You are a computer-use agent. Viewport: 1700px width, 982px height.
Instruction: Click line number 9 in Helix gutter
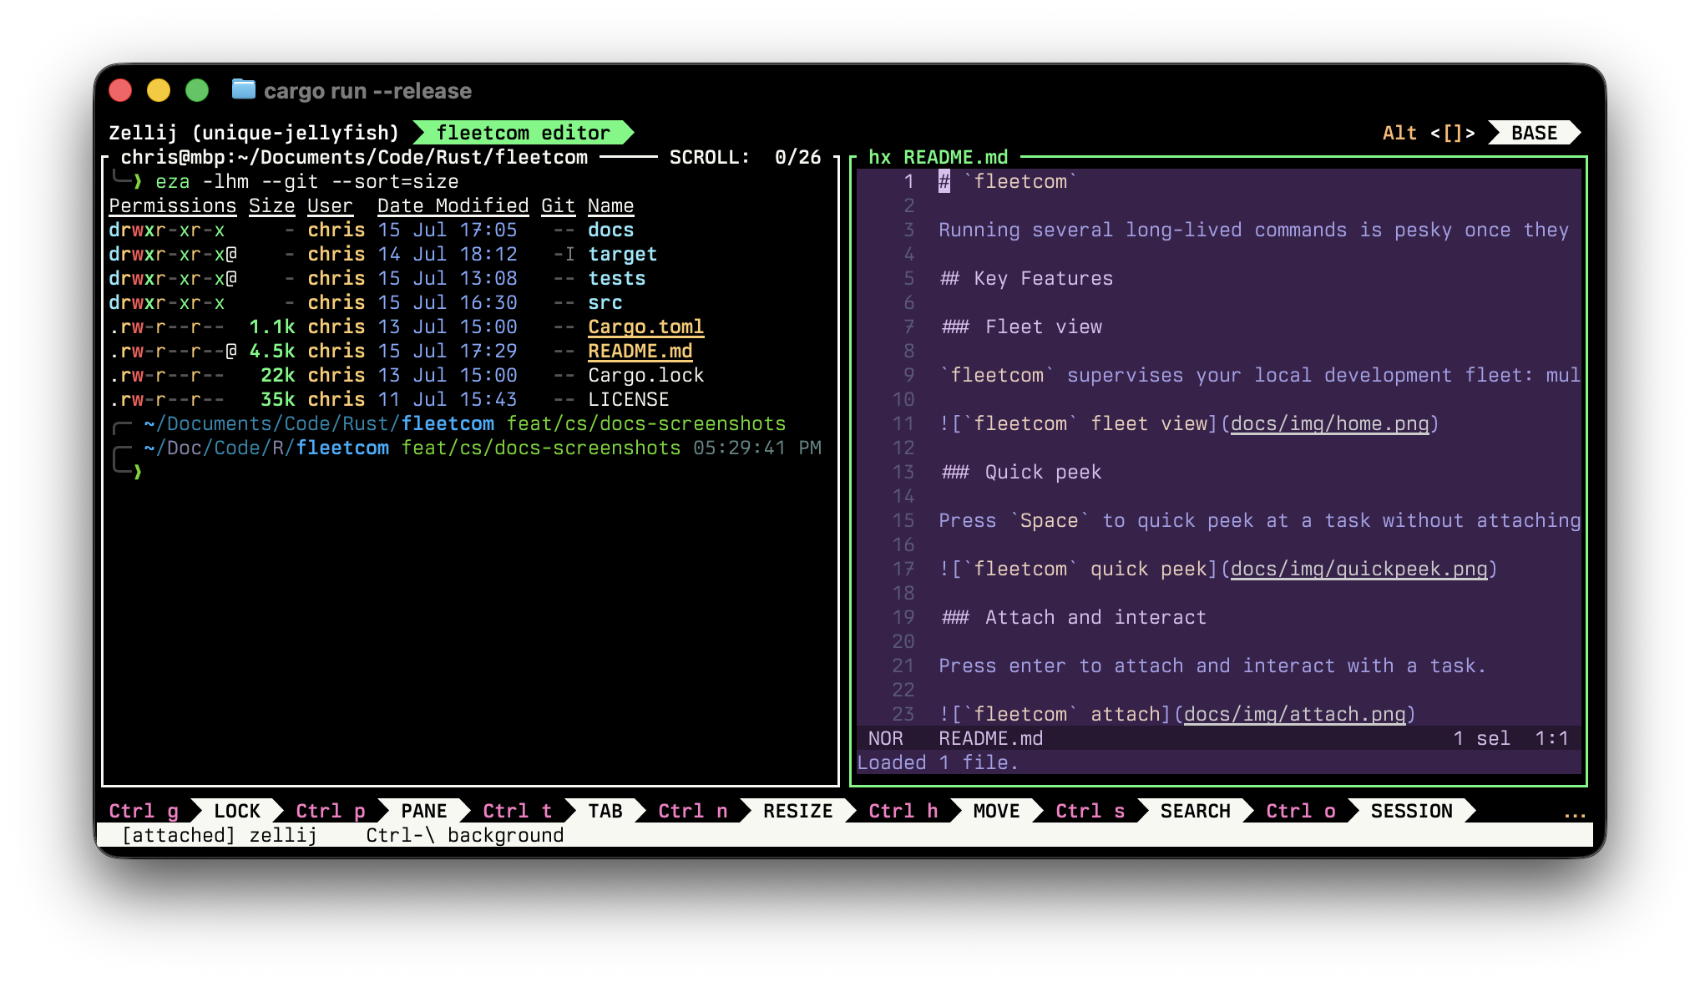[x=908, y=375]
